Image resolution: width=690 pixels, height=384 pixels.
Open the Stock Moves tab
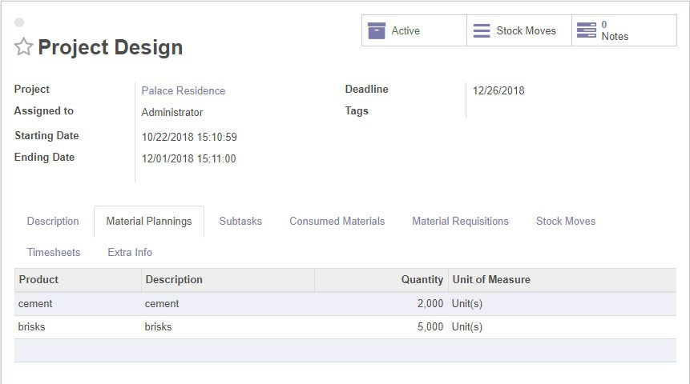click(x=566, y=221)
